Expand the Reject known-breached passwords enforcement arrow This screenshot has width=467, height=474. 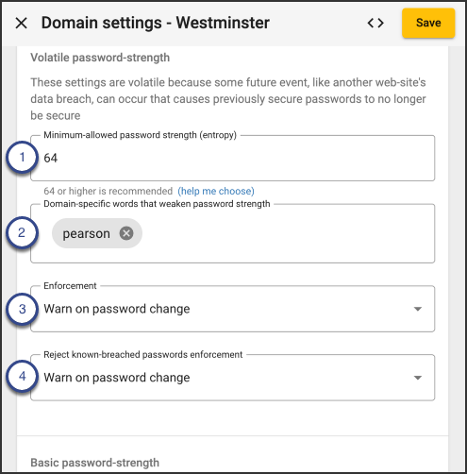click(x=418, y=378)
